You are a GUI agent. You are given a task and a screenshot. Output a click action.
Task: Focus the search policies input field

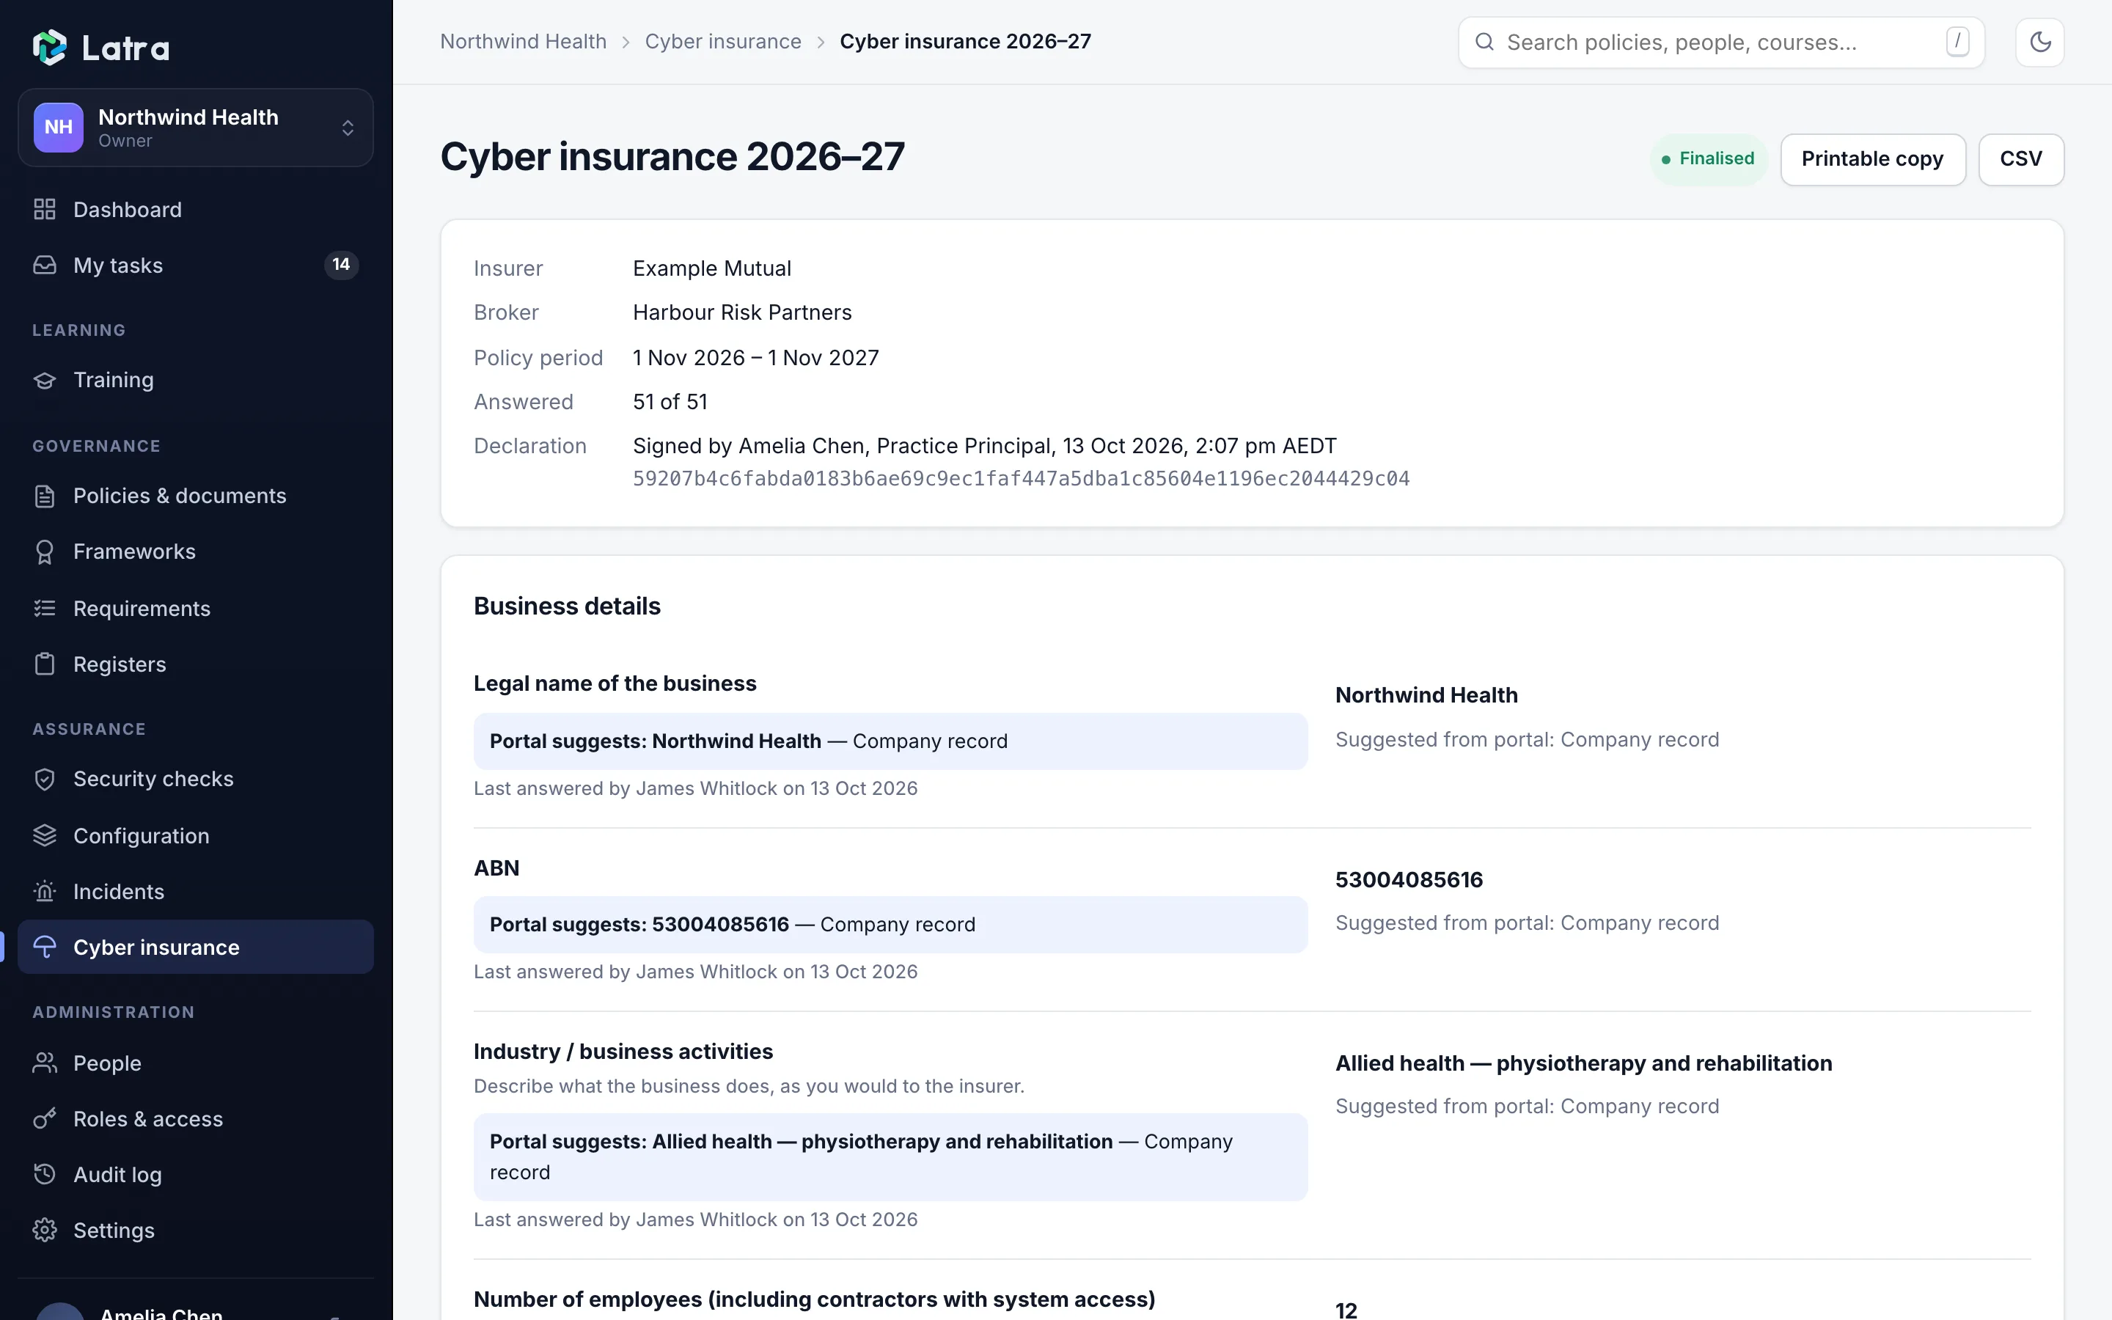click(x=1721, y=42)
